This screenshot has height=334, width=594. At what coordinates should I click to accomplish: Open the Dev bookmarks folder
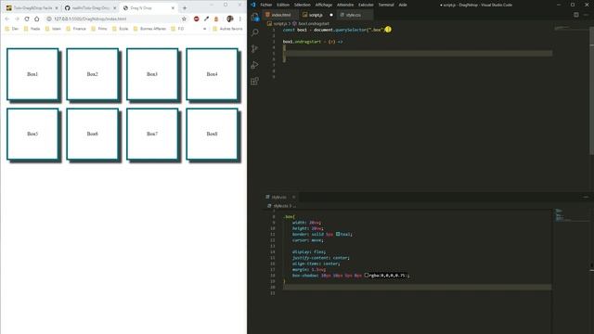tap(12, 29)
